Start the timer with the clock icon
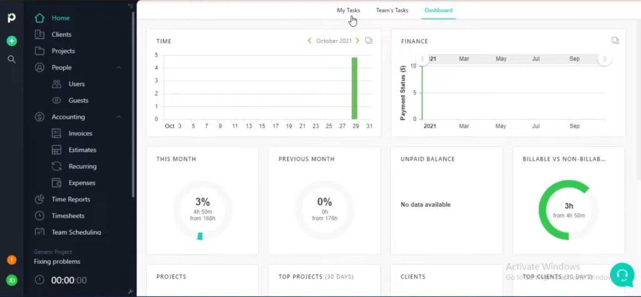641x297 pixels. [40, 280]
